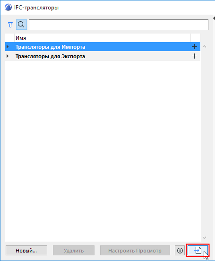
Task: Open the info icon button
Action: [180, 250]
